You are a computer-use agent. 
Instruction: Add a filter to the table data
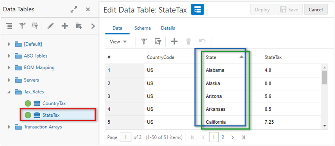point(144,42)
